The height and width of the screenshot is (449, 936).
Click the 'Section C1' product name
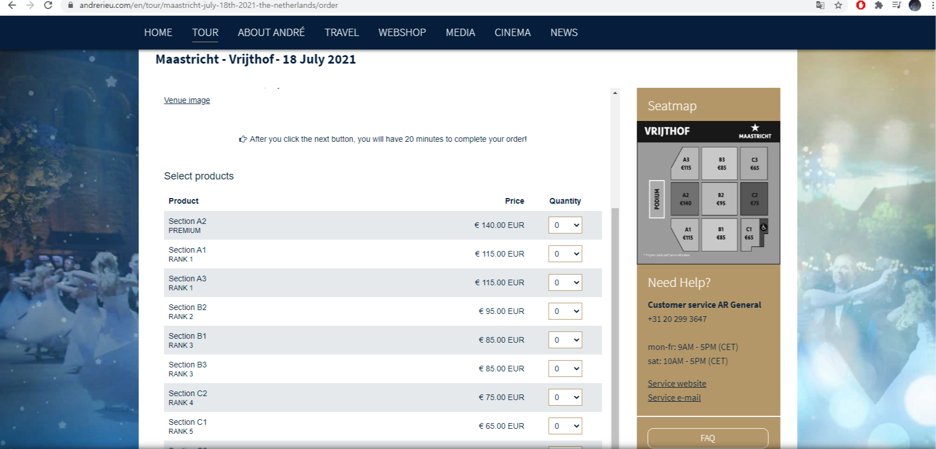(187, 422)
